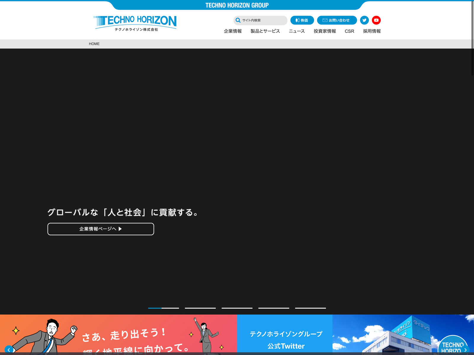
Task: Jump to the fifth slide indicator
Action: coord(310,308)
